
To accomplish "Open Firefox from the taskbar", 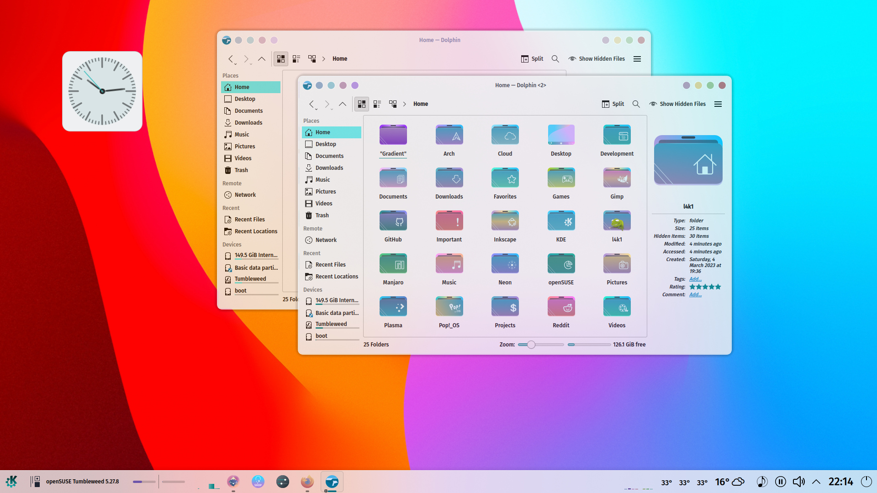I will point(307,482).
